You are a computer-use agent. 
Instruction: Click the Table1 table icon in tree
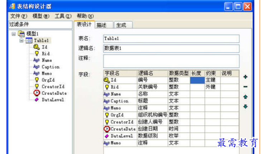tap(29, 40)
